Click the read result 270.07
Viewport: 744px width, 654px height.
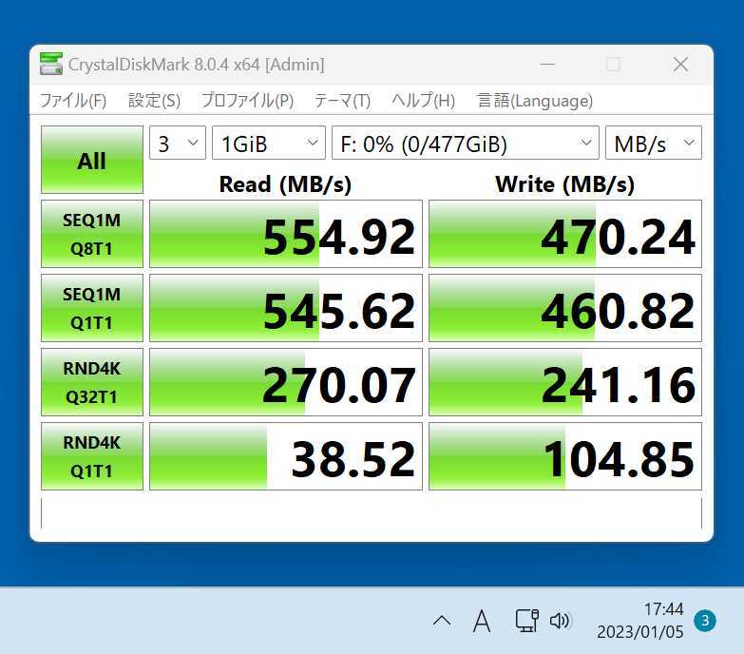[x=286, y=382]
